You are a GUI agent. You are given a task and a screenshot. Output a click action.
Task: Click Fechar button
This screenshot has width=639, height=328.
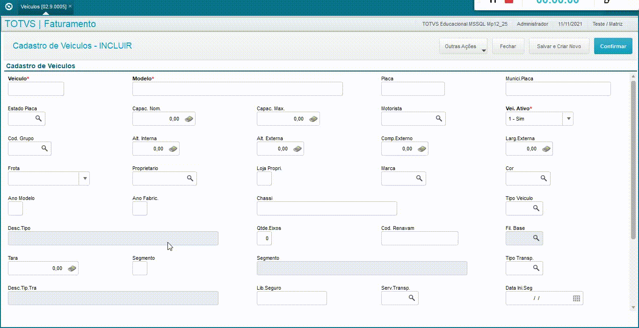(x=508, y=46)
